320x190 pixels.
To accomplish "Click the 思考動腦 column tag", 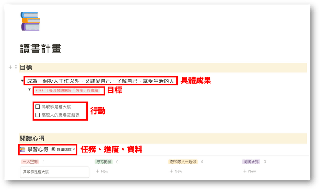I will point(104,162).
